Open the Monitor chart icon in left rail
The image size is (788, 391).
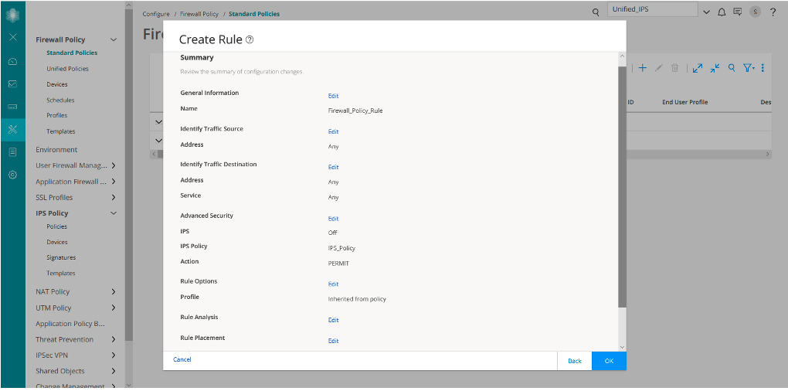click(x=12, y=83)
